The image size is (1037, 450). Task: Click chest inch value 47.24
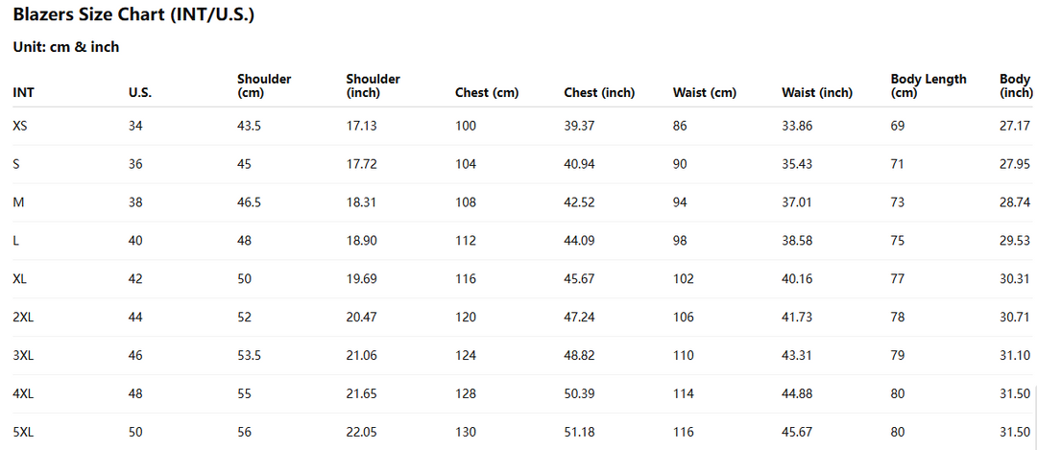coord(579,318)
